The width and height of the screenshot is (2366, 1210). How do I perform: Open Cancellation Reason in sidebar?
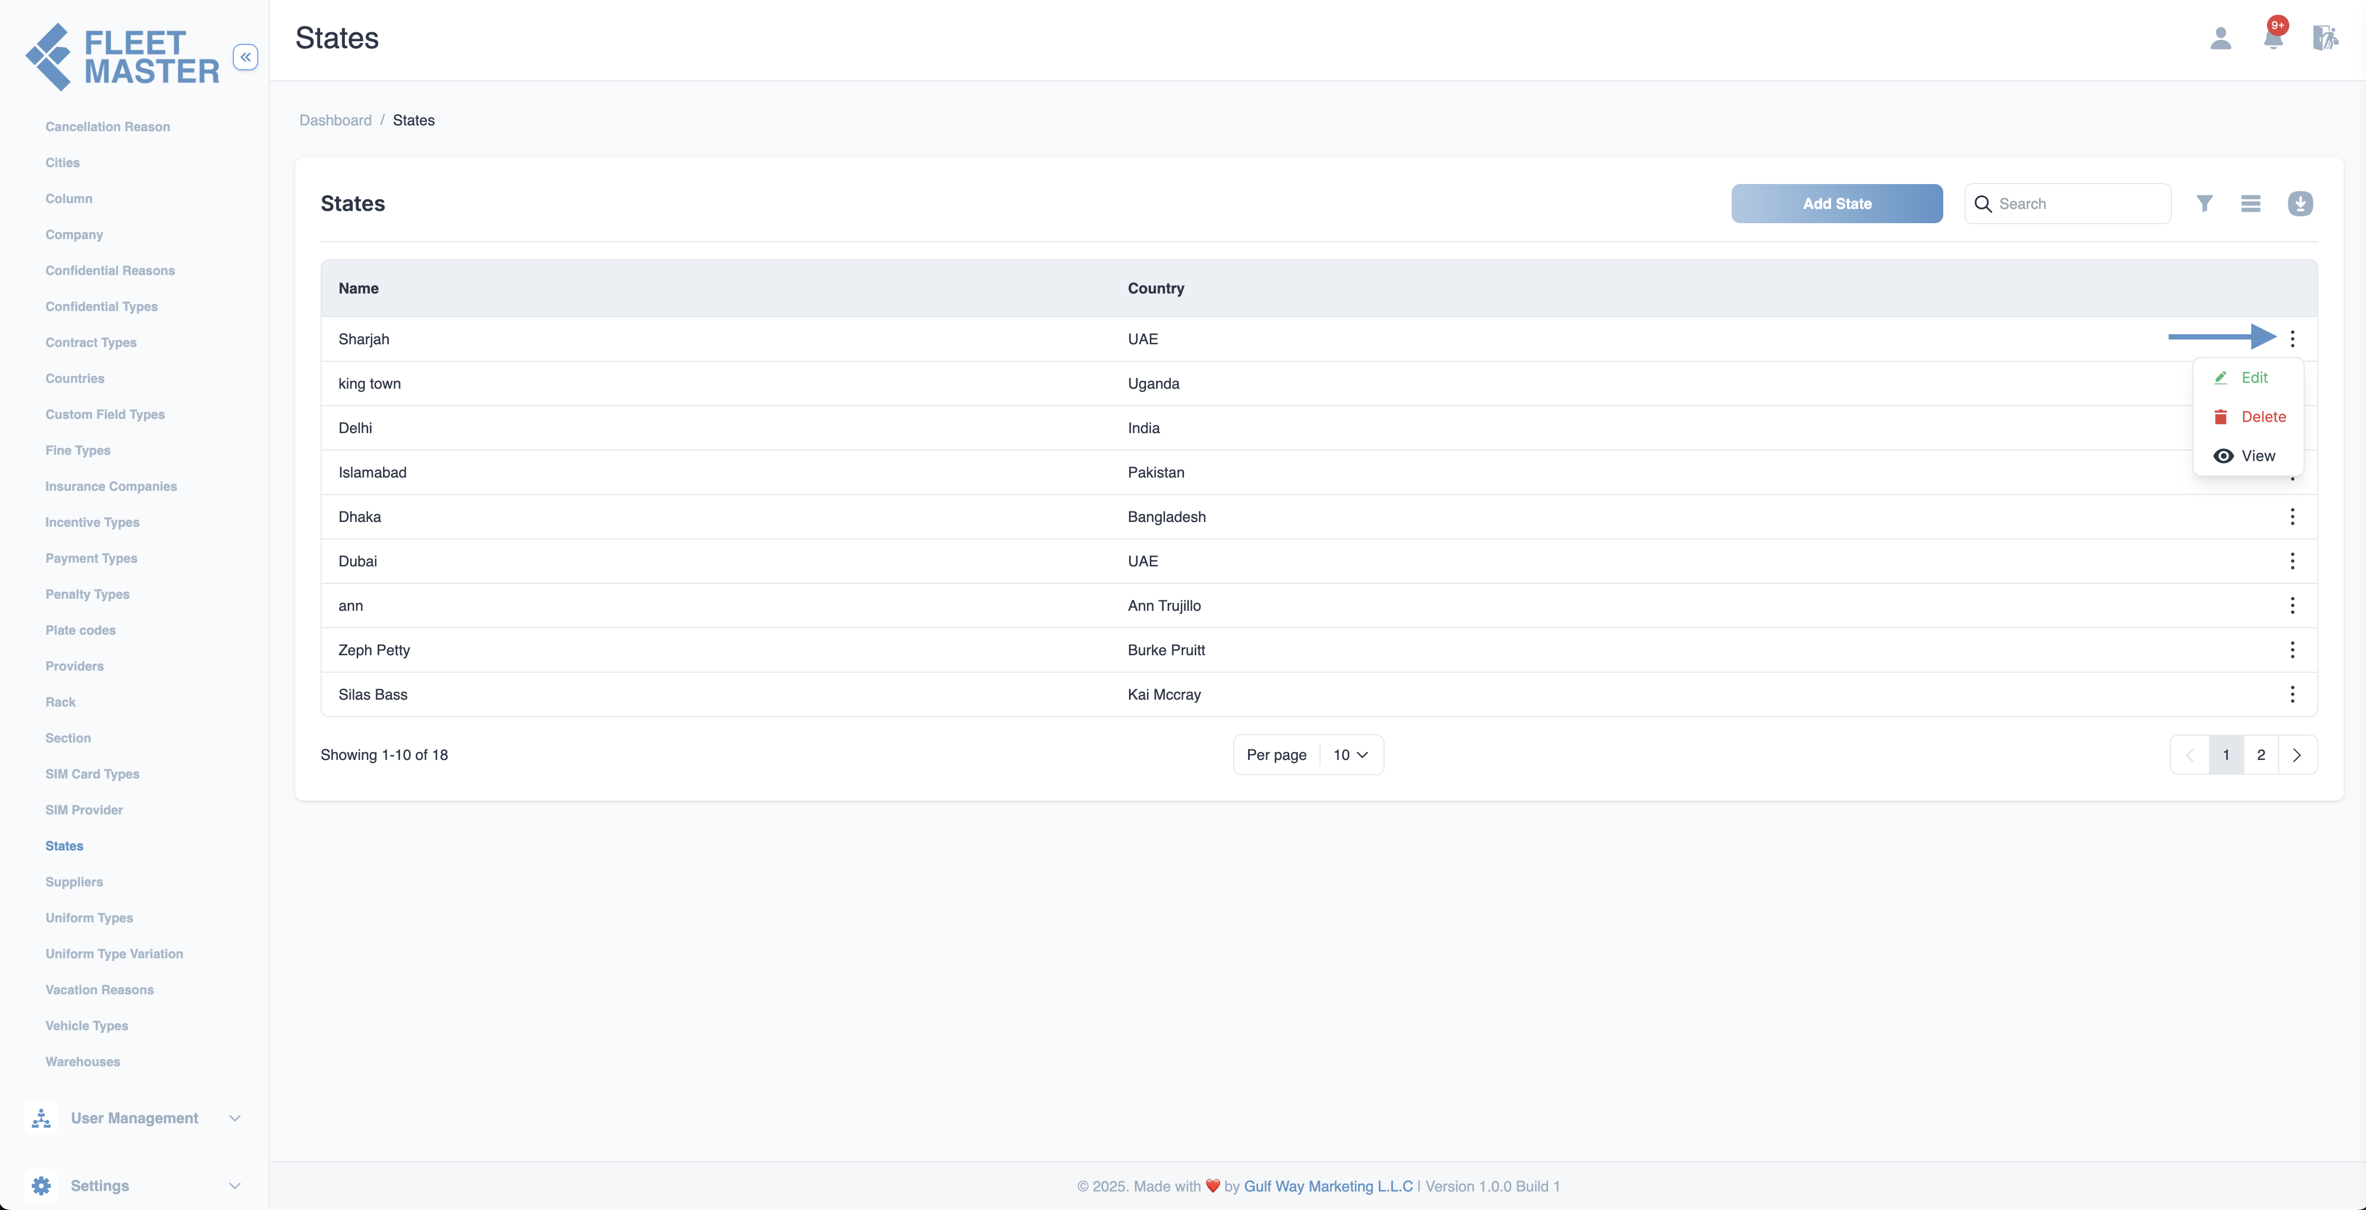[x=107, y=127]
